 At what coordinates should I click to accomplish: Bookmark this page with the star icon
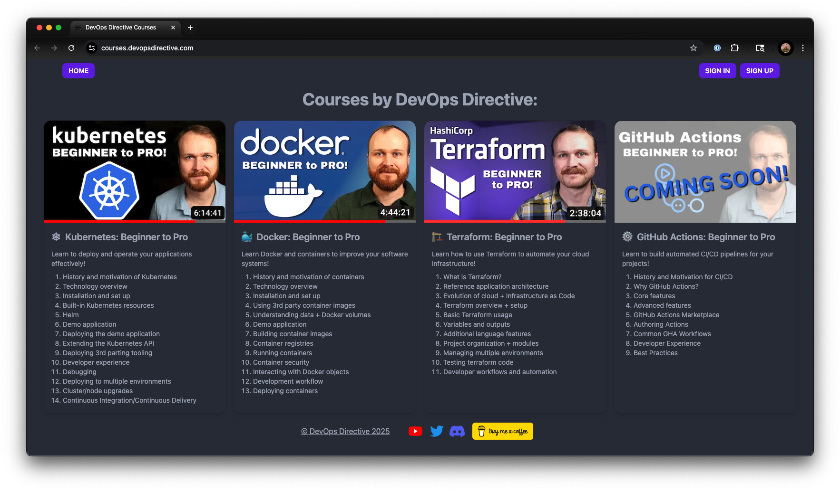click(x=693, y=48)
